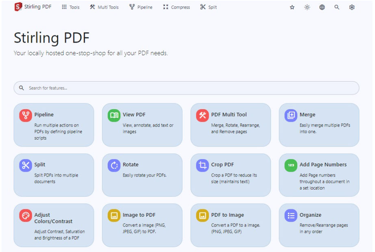Open the language globe dropdown
The width and height of the screenshot is (375, 252).
point(322,7)
